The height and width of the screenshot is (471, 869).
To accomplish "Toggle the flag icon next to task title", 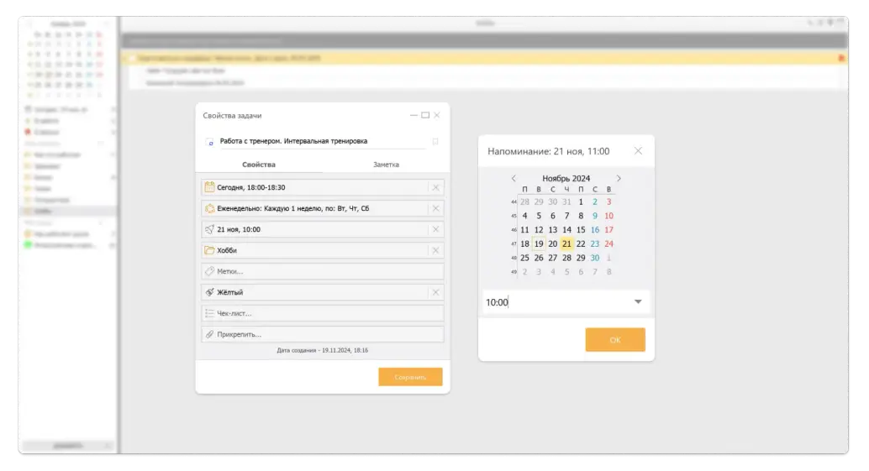I will pyautogui.click(x=435, y=142).
